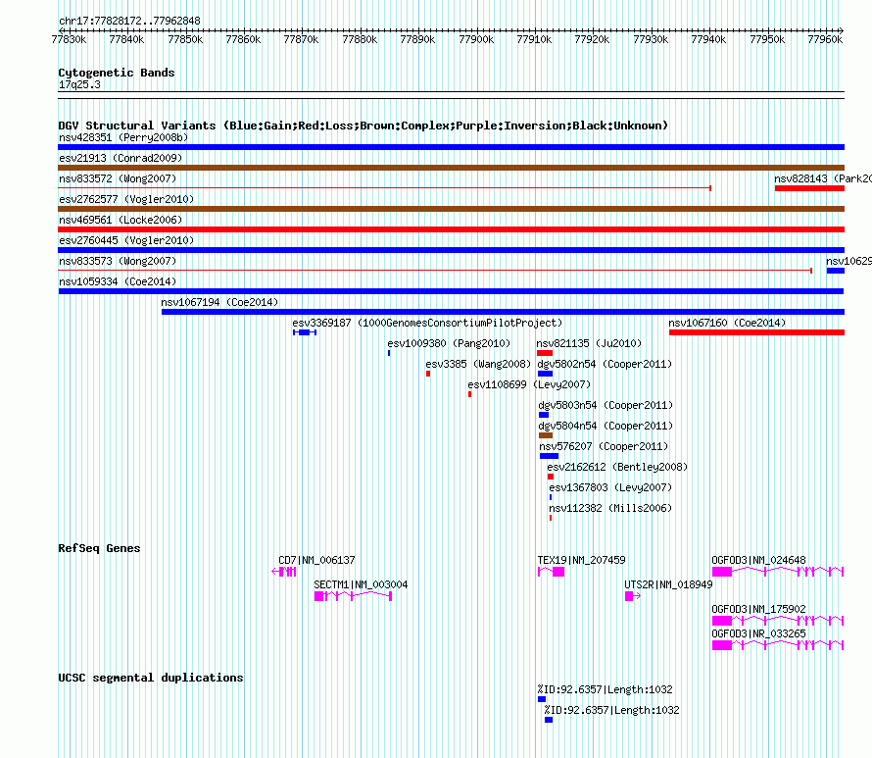The image size is (872, 758).
Task: Click the dgv5804n54 (Cooper2011) brown block
Action: [546, 435]
